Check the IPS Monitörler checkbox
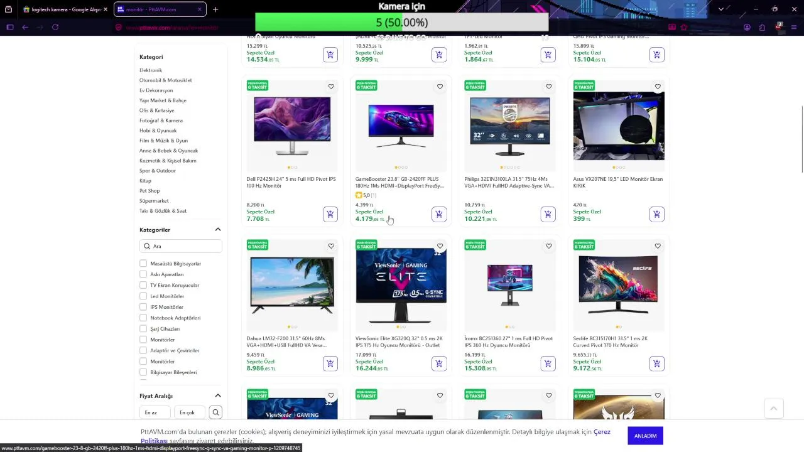The image size is (804, 452). 143,307
